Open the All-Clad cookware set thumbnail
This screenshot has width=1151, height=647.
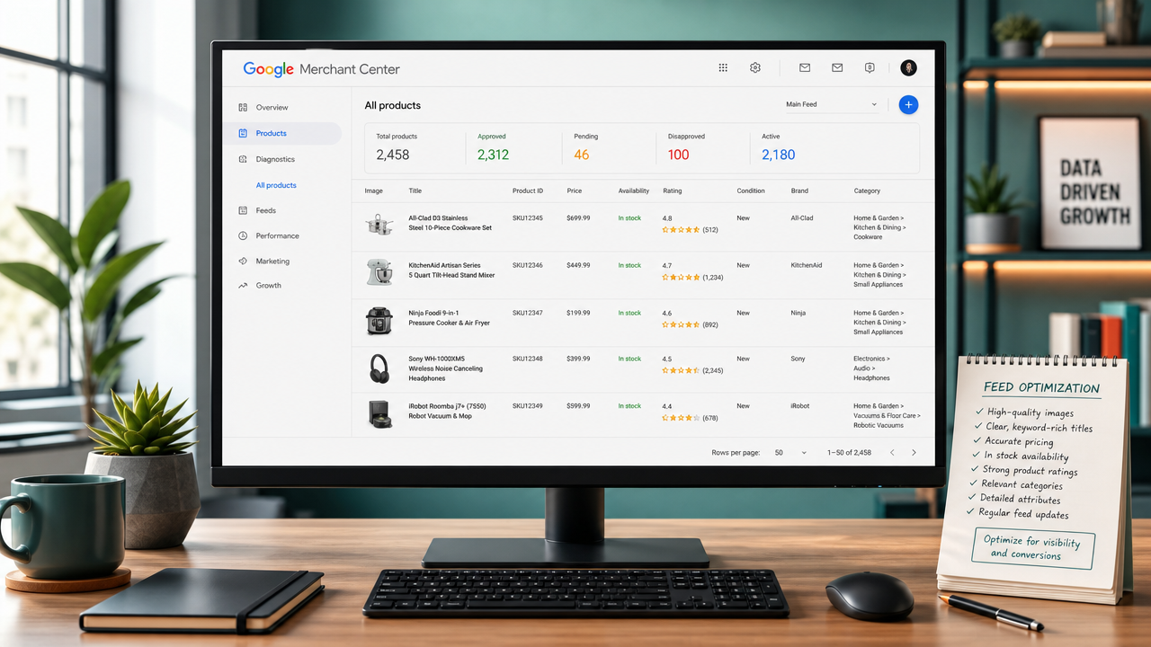coord(379,225)
